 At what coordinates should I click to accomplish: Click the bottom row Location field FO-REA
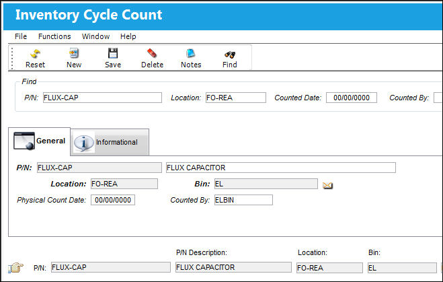point(329,268)
